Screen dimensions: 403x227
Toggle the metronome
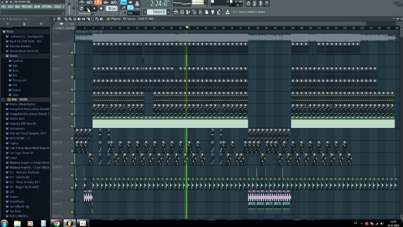tap(82, 2)
